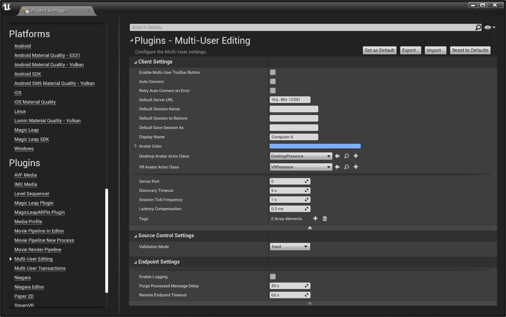Image resolution: width=506 pixels, height=317 pixels.
Task: Click the Set as Default button
Action: (379, 51)
